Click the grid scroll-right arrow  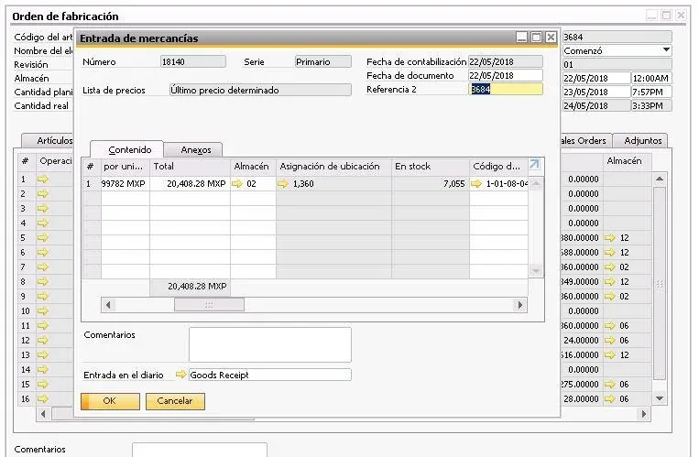coord(519,305)
